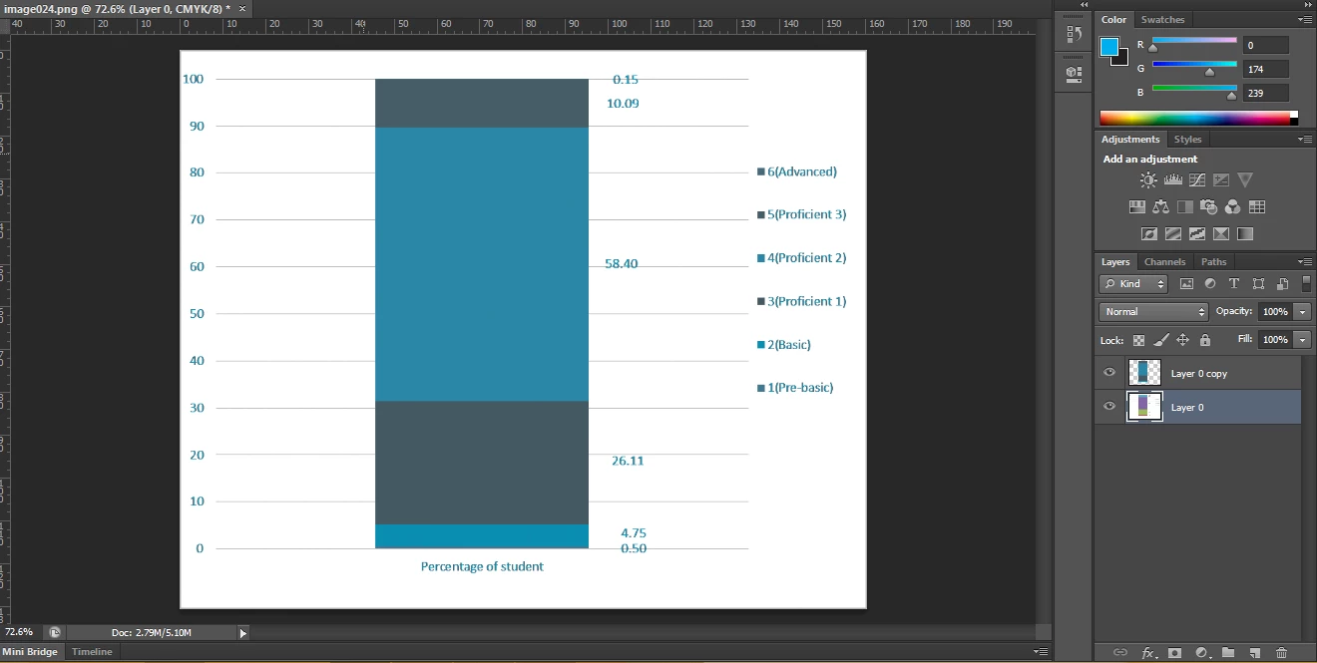1317x663 pixels.
Task: Add a Color Lookup adjustment
Action: tap(1256, 207)
